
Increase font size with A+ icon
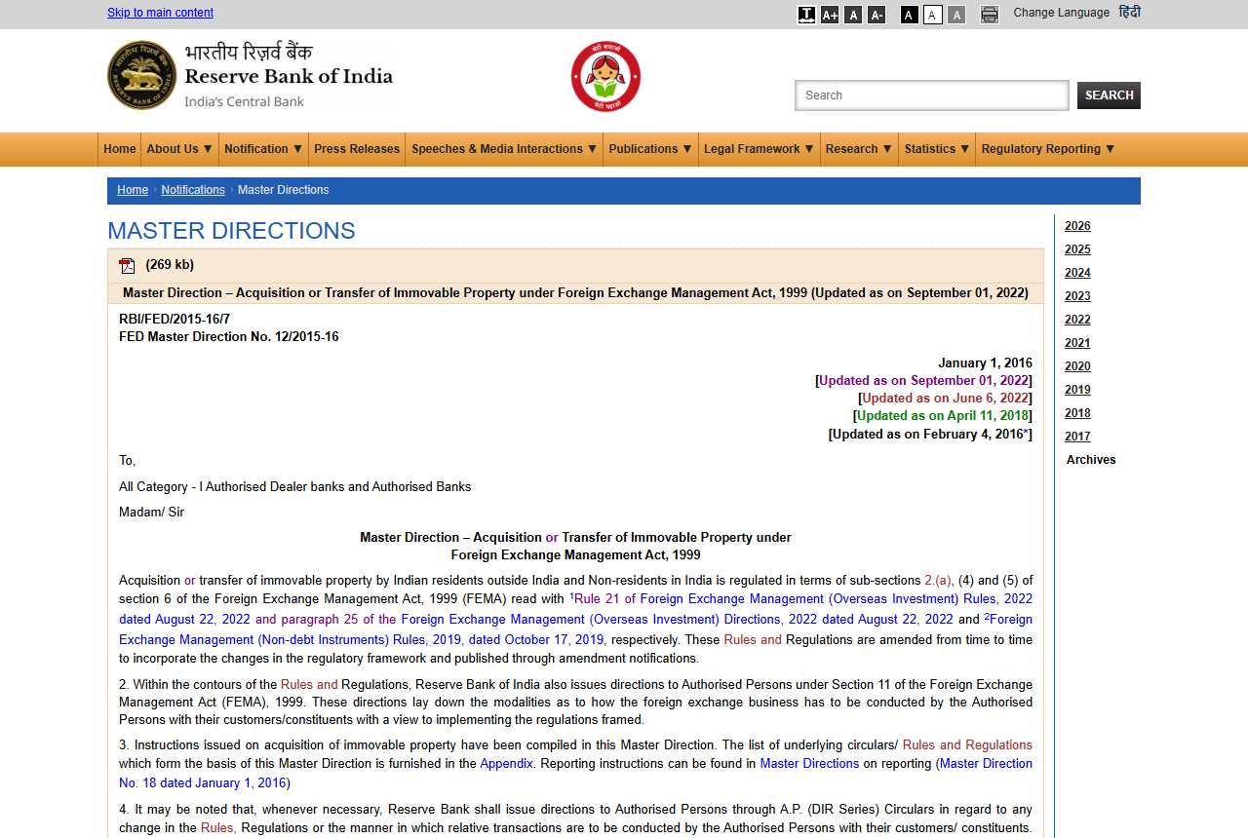pyautogui.click(x=830, y=15)
